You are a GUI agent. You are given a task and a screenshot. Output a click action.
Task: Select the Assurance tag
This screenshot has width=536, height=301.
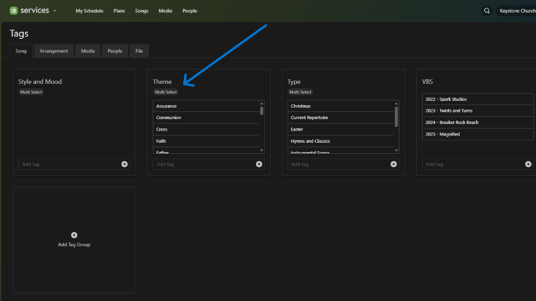tap(206, 106)
